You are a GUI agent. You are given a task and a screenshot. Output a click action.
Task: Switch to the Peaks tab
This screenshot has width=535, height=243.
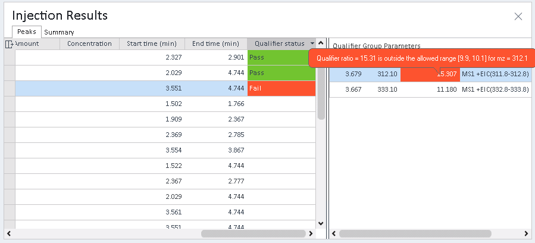tap(27, 32)
